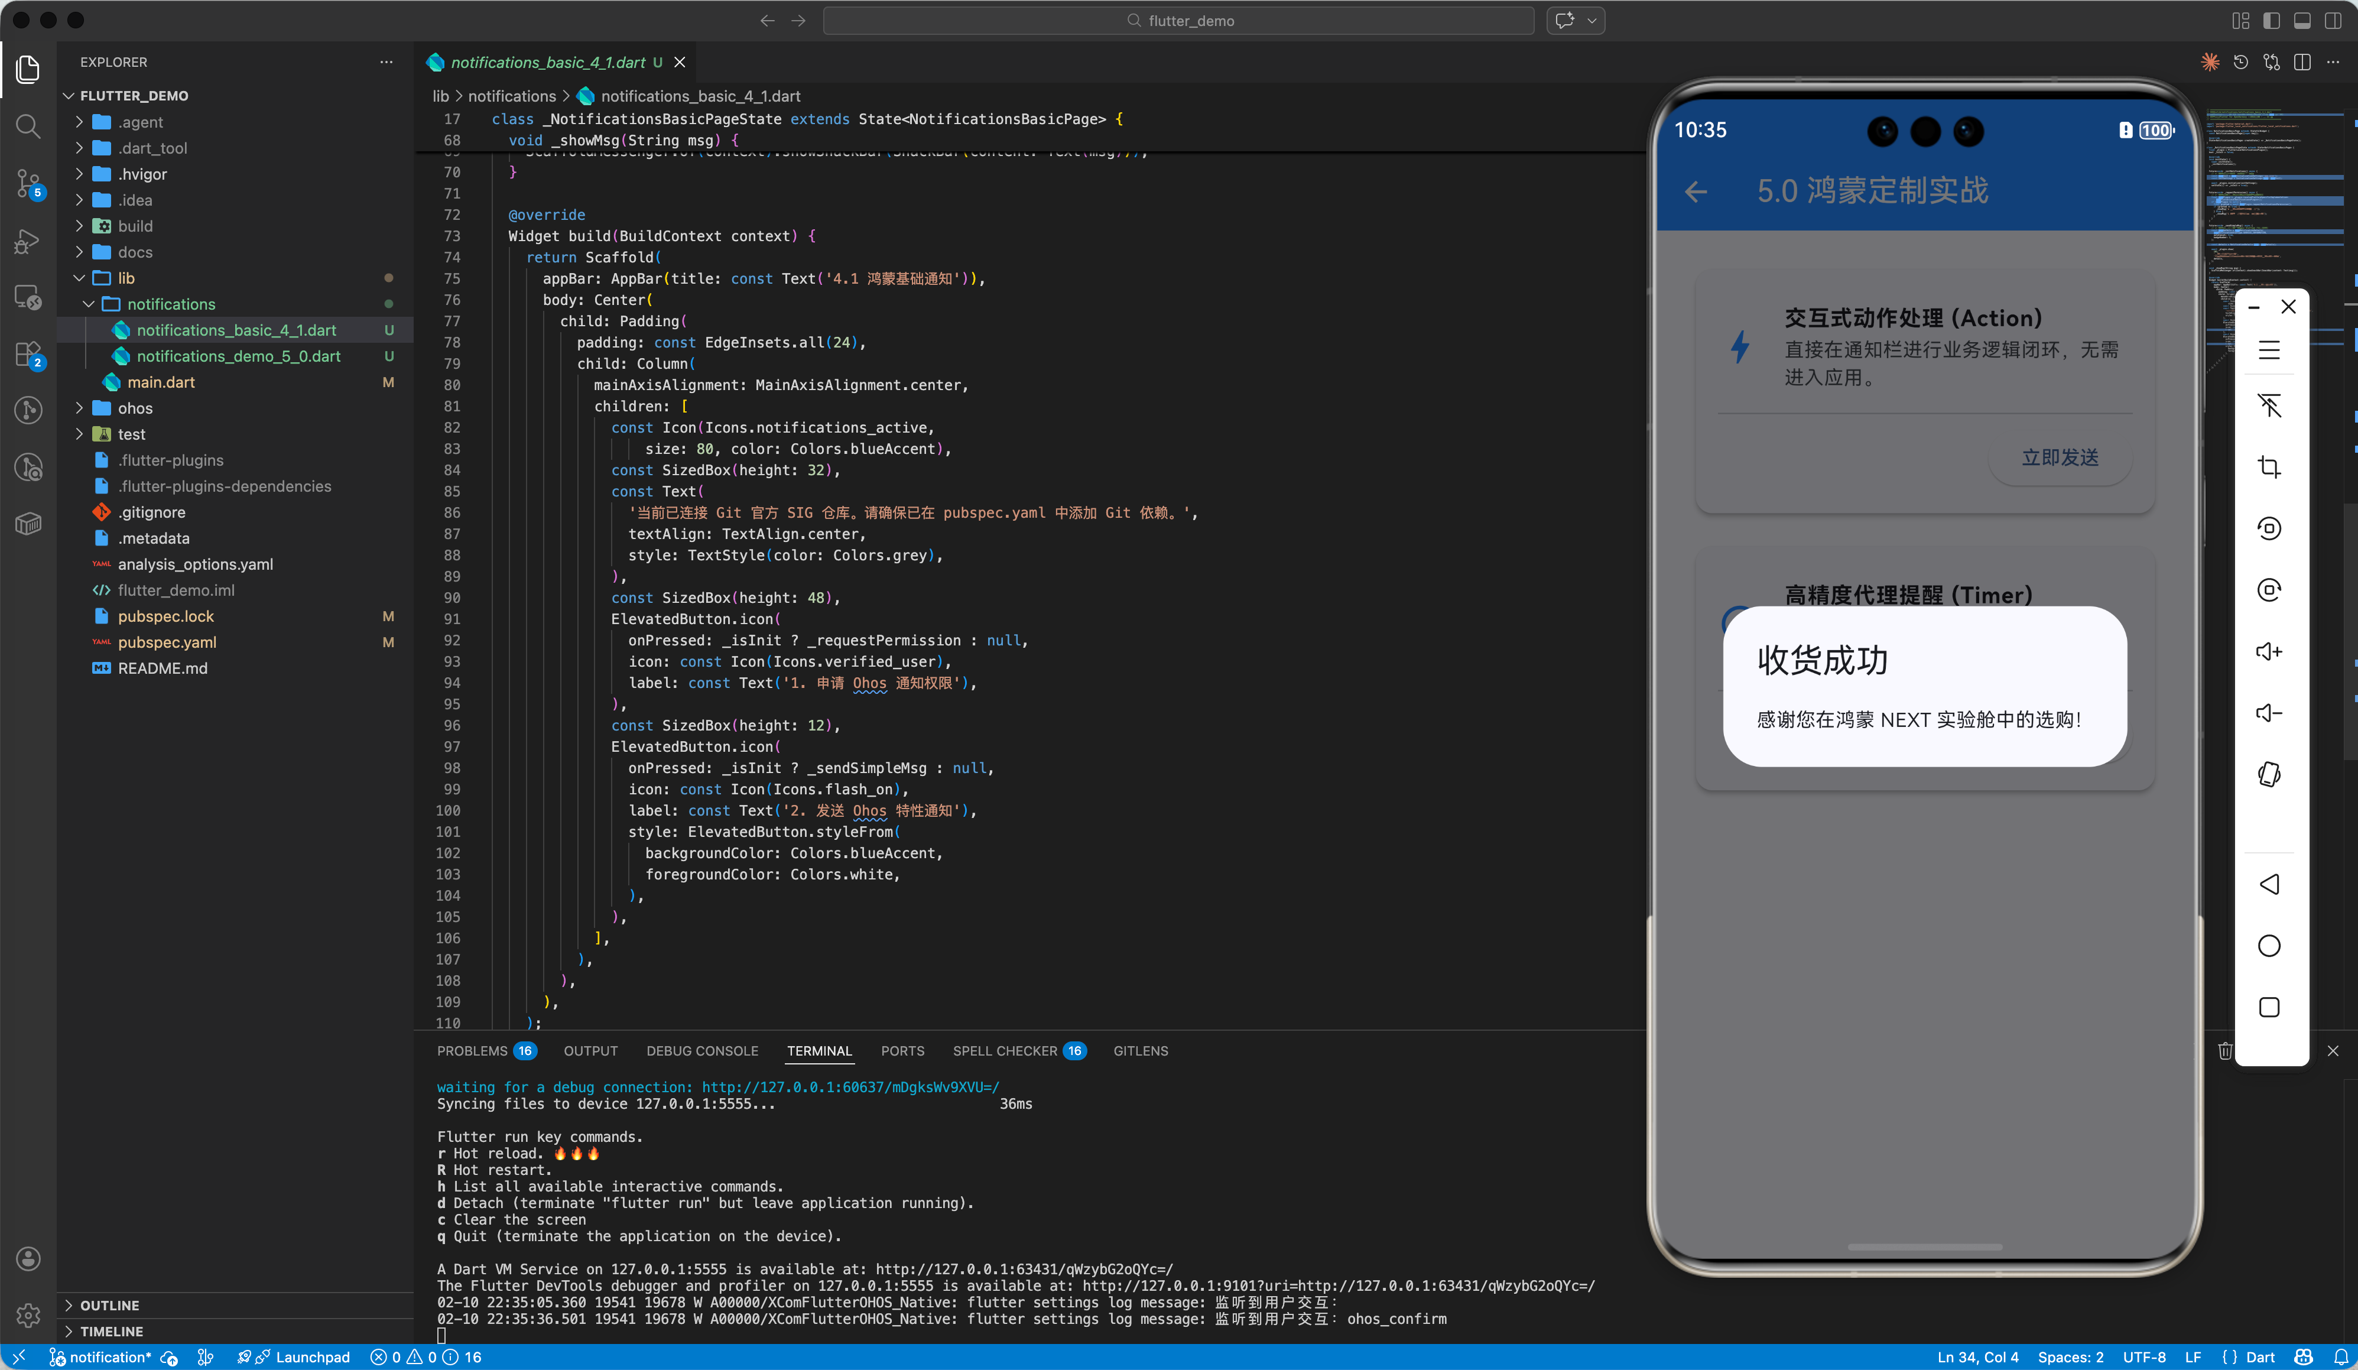This screenshot has width=2358, height=1370.
Task: Click the emulator always-on-top pin icon
Action: click(x=2269, y=405)
